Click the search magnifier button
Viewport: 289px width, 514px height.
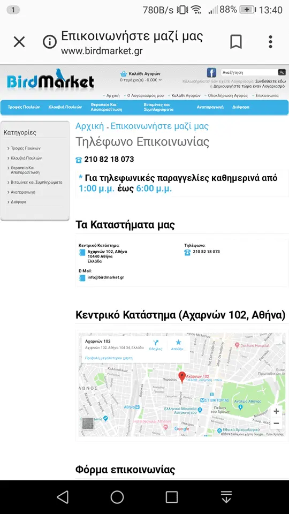point(282,72)
